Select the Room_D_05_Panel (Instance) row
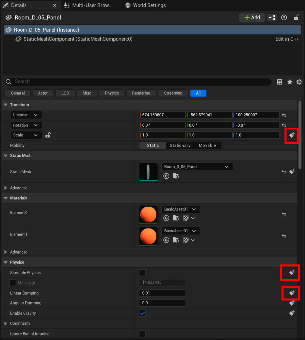The image size is (305, 340). [x=152, y=30]
